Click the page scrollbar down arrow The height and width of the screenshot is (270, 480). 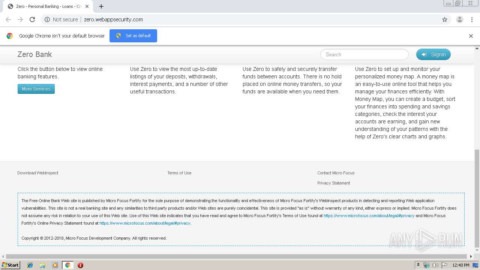pos(477,250)
